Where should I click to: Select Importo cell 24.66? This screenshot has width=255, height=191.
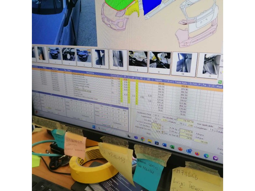click(160, 110)
